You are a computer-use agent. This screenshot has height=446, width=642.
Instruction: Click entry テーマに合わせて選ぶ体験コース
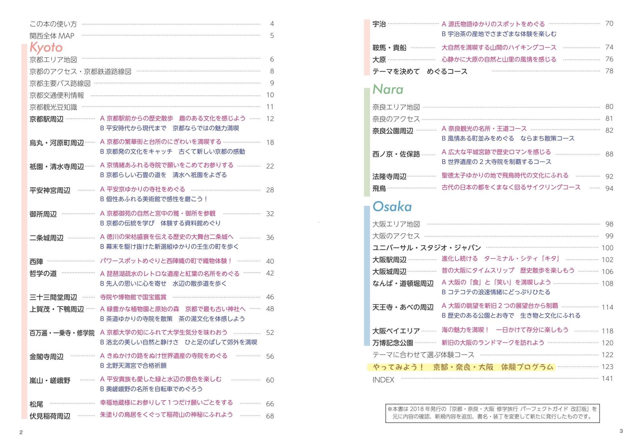coord(423,355)
